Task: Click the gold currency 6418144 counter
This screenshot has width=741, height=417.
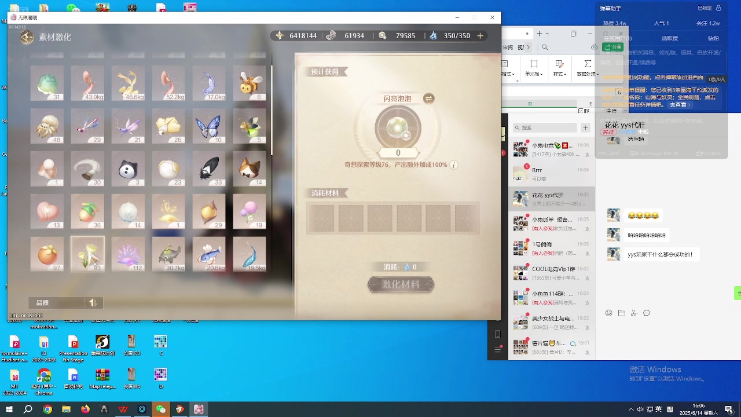Action: click(297, 36)
